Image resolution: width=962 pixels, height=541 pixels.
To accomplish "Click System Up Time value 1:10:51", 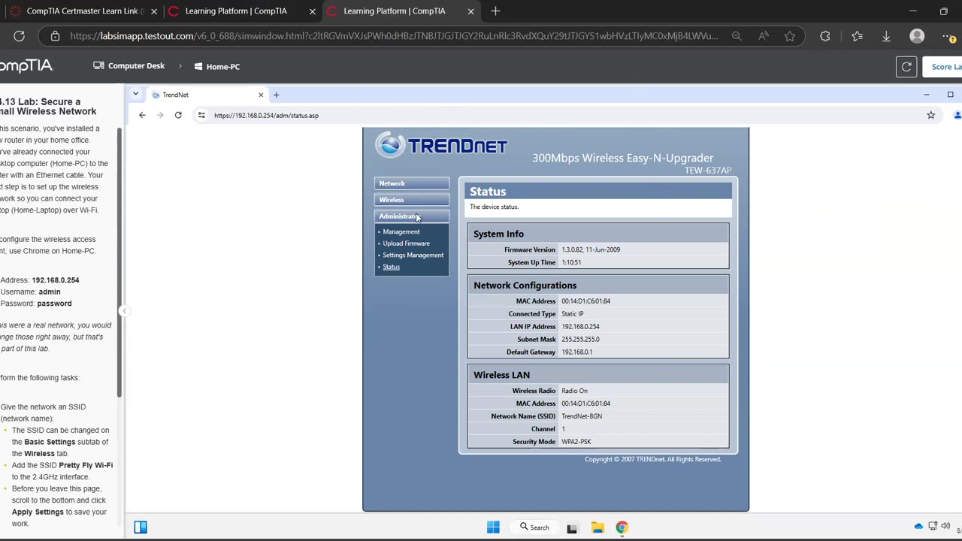I will [571, 262].
